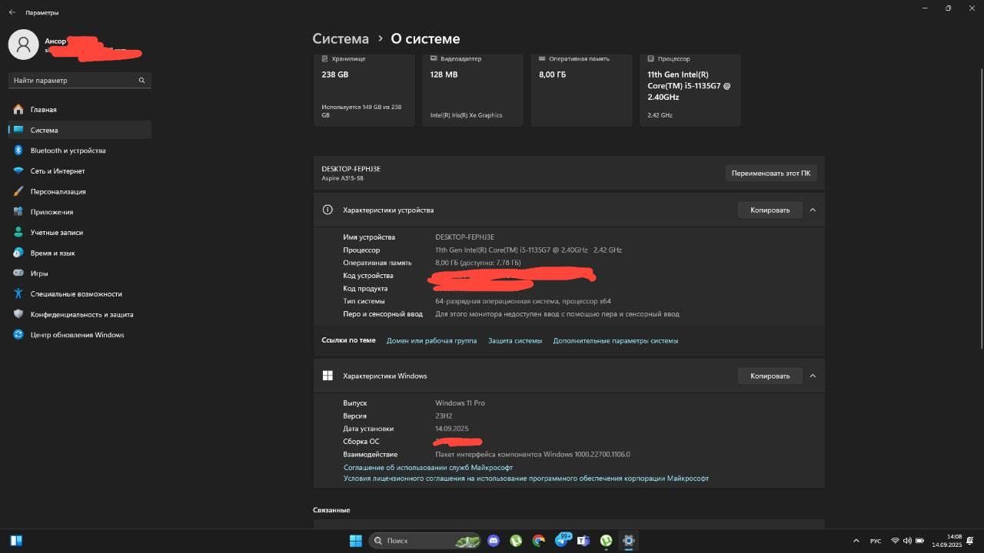This screenshot has height=553, width=984.
Task: Click Переименовать этот ПК button
Action: [771, 173]
